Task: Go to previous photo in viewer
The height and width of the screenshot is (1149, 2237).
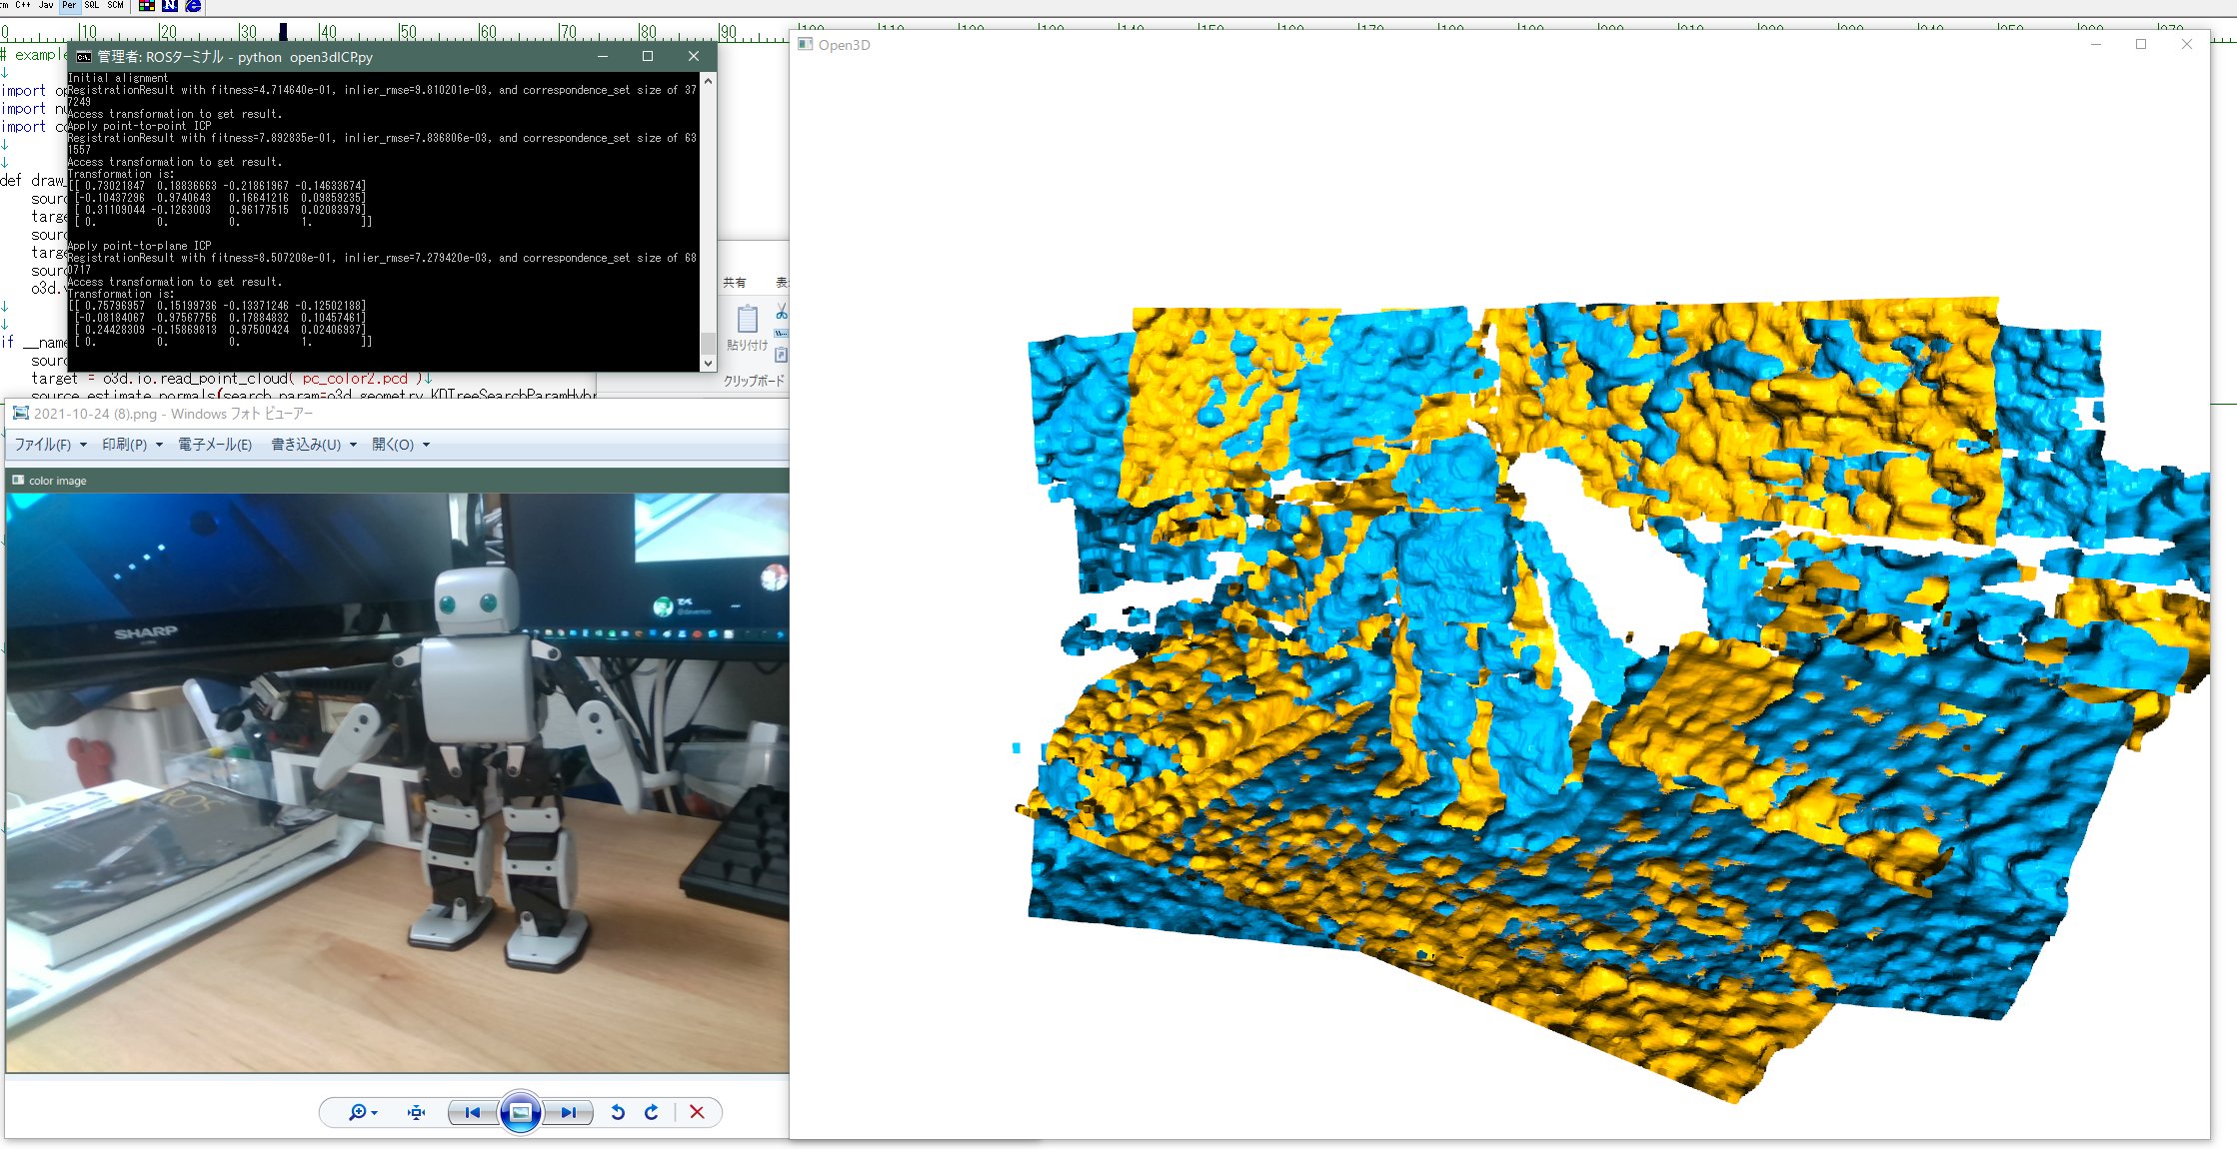Action: [x=473, y=1112]
